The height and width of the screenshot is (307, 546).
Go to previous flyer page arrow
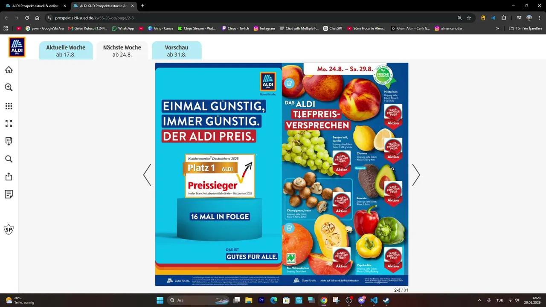pos(147,175)
